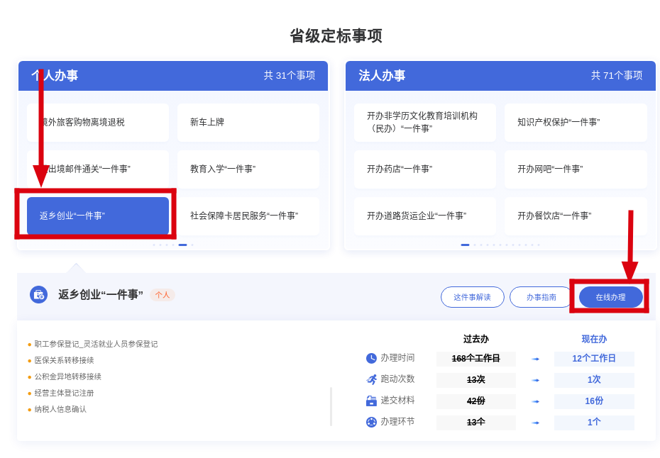Open the 经营主体登记注册 list item

click(x=64, y=393)
